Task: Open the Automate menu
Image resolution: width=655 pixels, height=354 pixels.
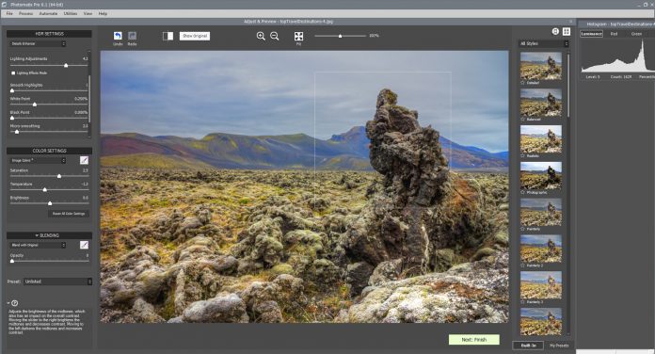Action: pos(48,13)
